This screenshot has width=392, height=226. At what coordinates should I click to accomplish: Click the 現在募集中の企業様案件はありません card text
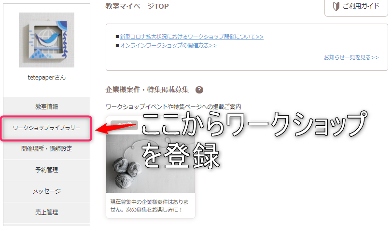point(150,206)
